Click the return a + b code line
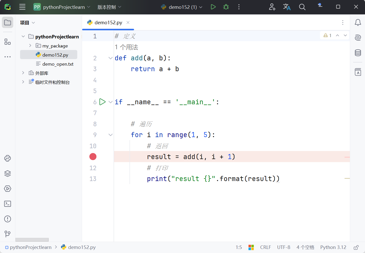Viewport: 365px width, 253px height. (x=155, y=69)
